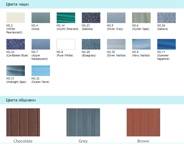Choose the NO.24 Caribbean Blue swatch
Image resolution: width=184 pixels, height=147 pixels.
coord(16,44)
